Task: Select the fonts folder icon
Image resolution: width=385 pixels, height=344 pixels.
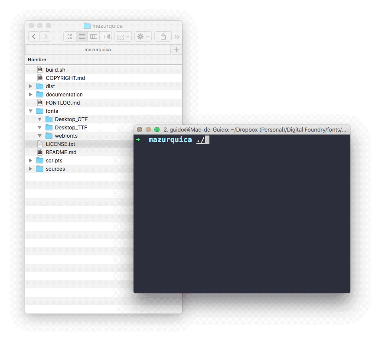Action: coord(40,111)
